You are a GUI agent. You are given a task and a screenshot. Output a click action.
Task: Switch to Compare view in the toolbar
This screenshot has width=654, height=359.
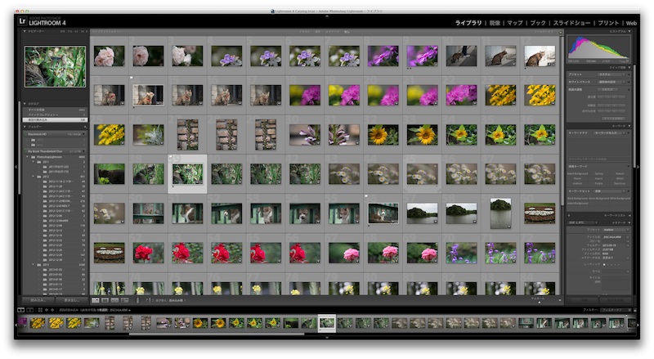(114, 300)
